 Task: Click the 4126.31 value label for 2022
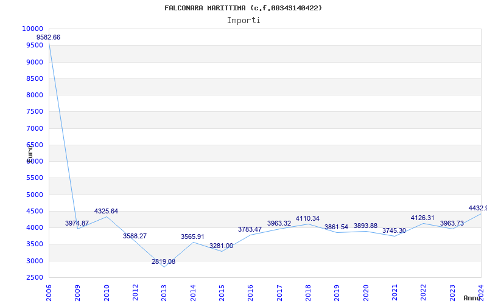[x=422, y=218]
